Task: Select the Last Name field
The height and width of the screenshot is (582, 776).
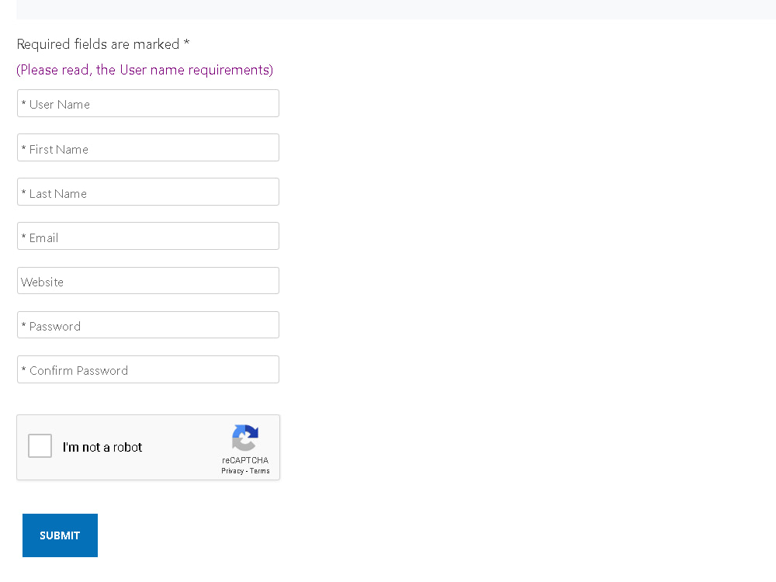Action: click(x=148, y=192)
